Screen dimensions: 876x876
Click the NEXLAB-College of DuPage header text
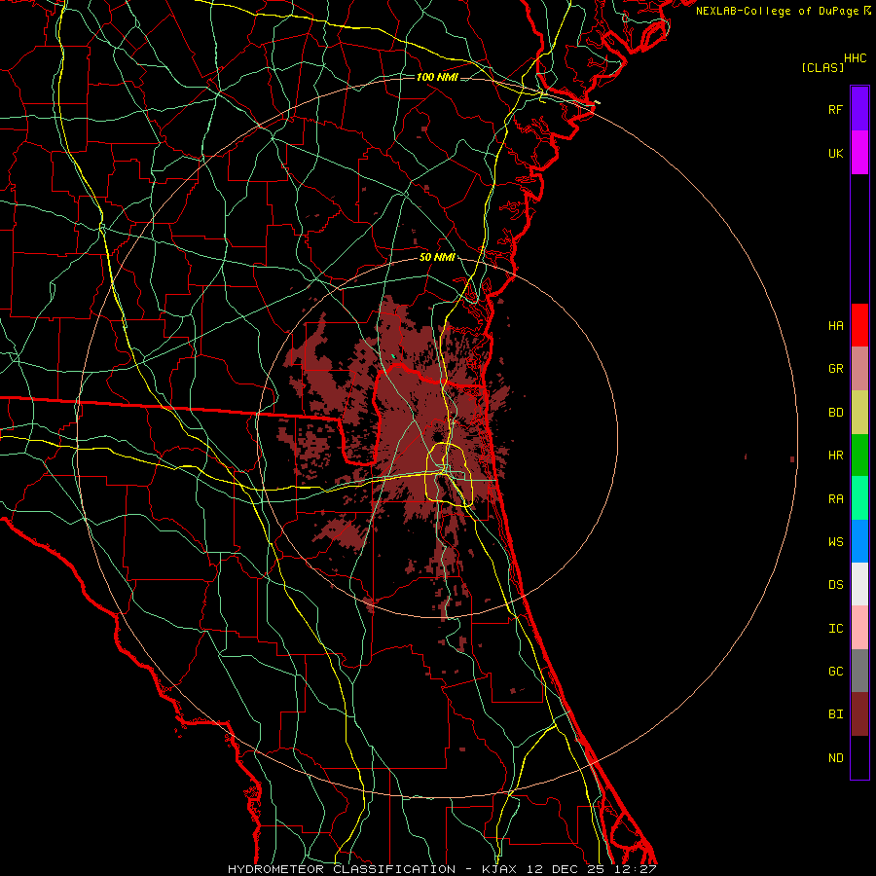778,11
